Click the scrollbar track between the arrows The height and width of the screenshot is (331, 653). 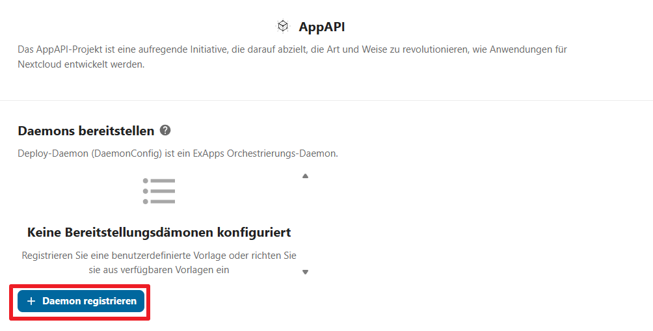(305, 224)
